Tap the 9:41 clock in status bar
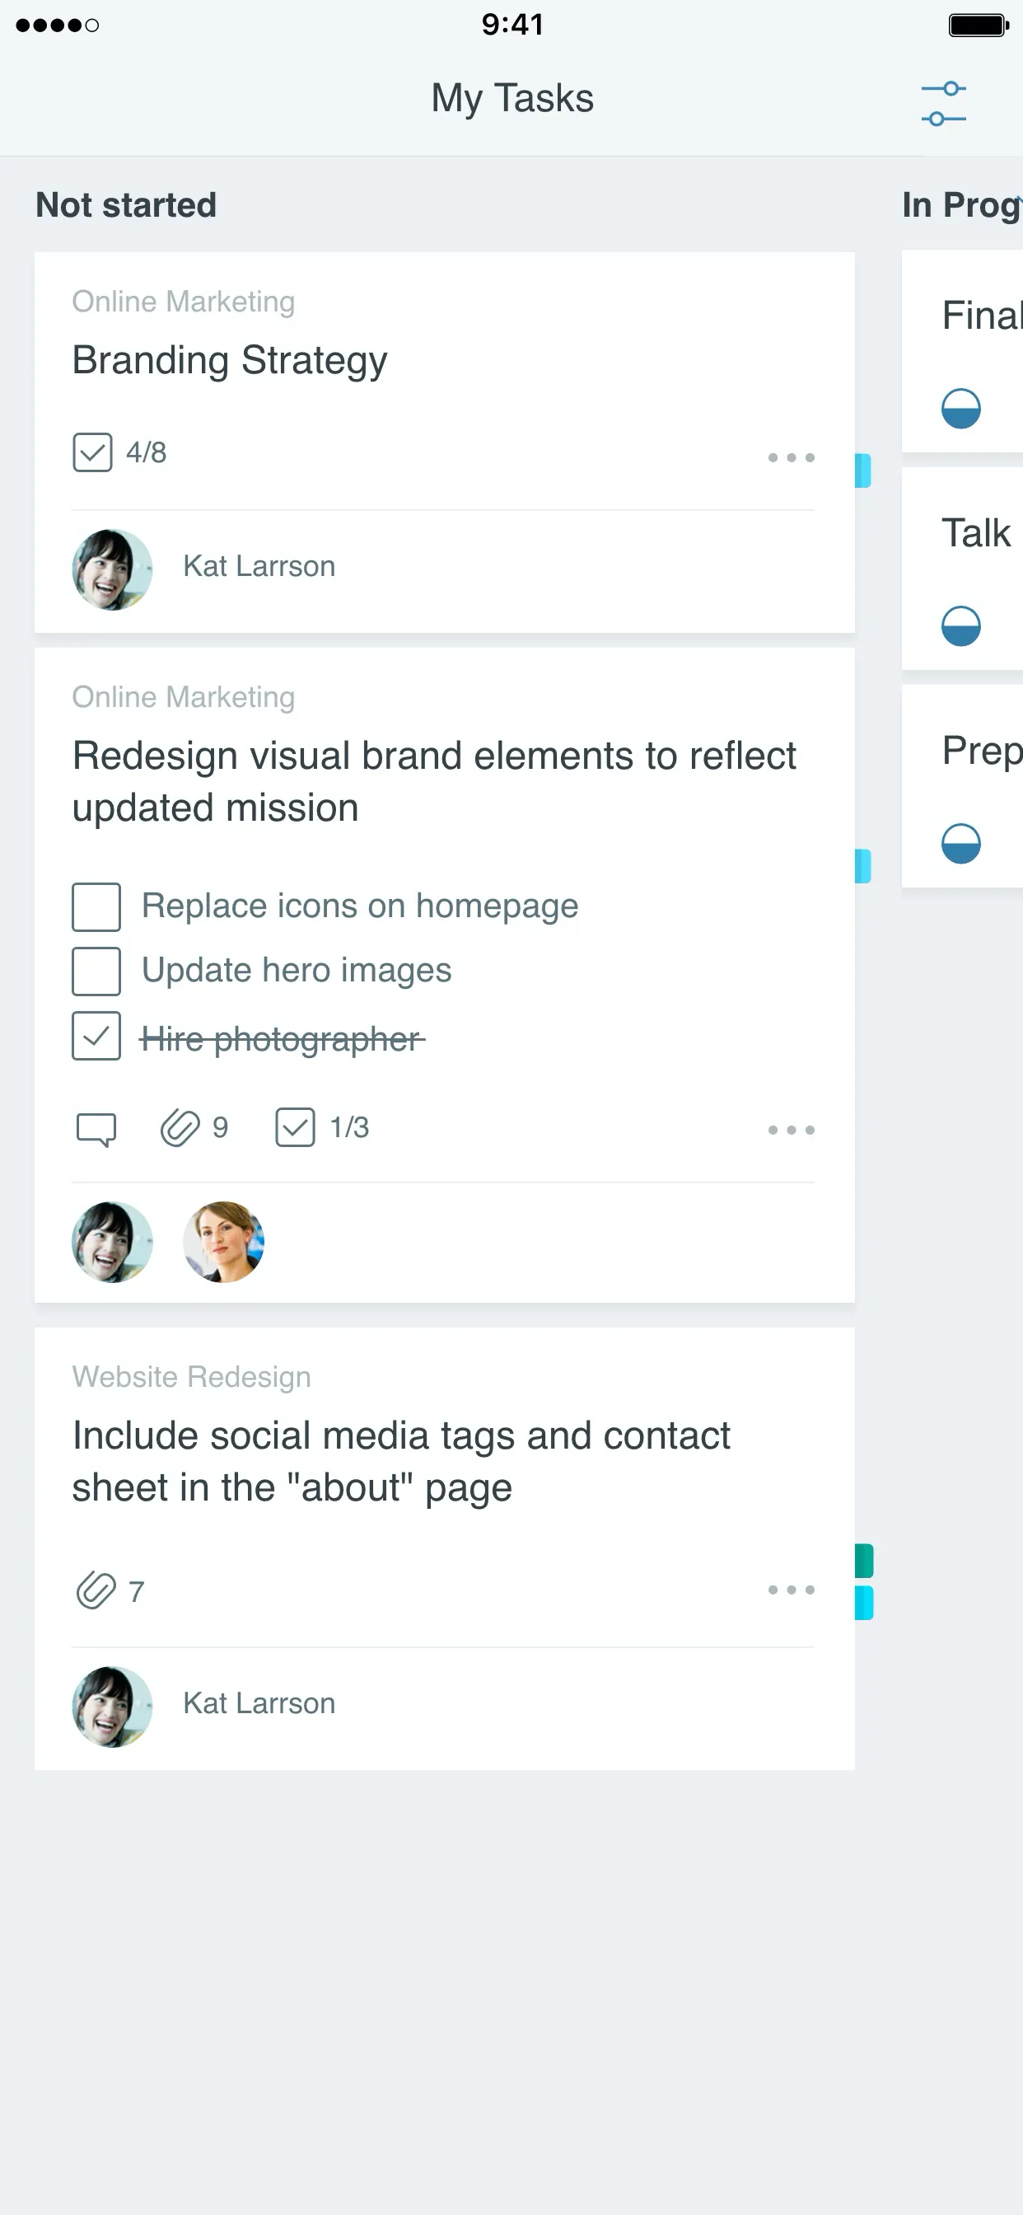Viewport: 1023px width, 2215px height. point(512,24)
